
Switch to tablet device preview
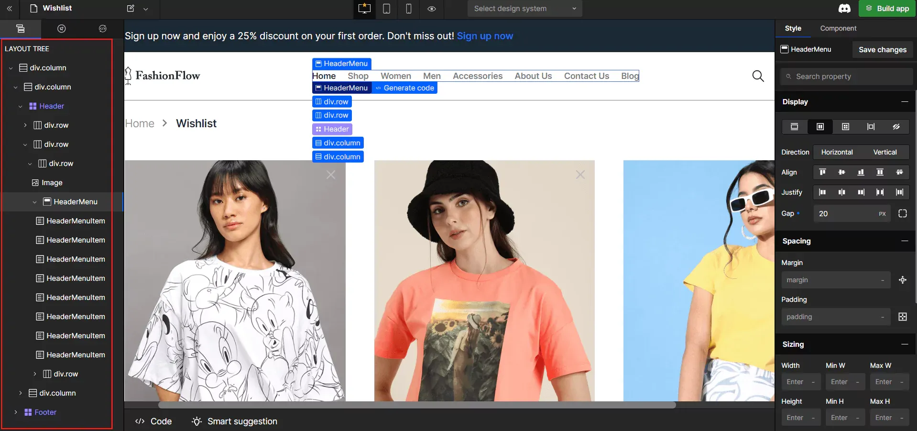click(386, 9)
